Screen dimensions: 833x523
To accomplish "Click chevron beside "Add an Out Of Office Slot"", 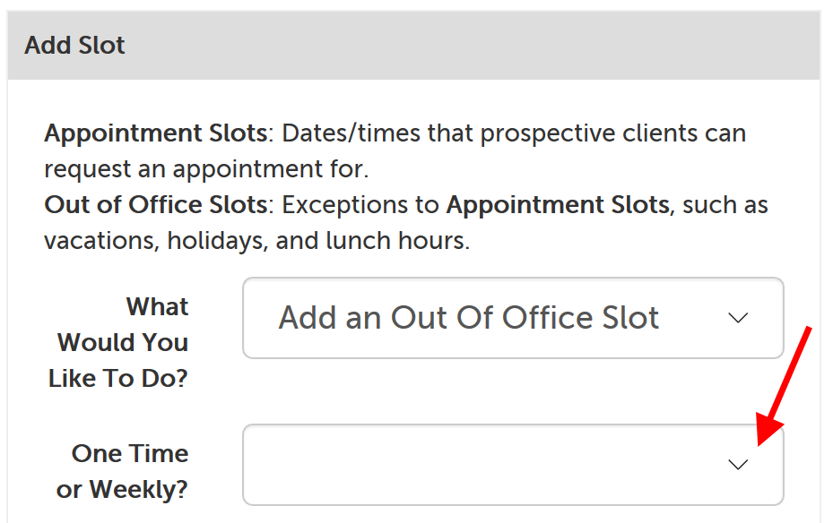I will pos(738,318).
